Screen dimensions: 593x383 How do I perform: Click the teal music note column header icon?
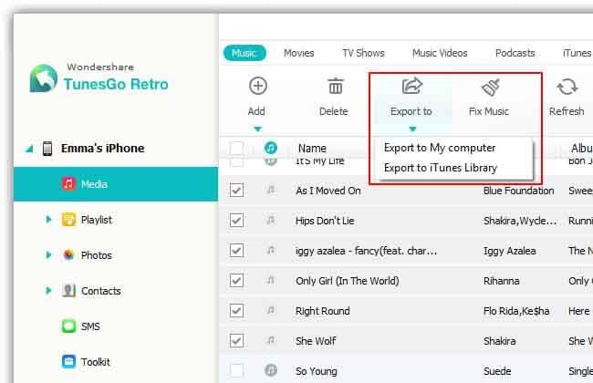[270, 148]
